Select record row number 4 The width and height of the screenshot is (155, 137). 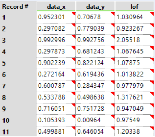pos(18,52)
